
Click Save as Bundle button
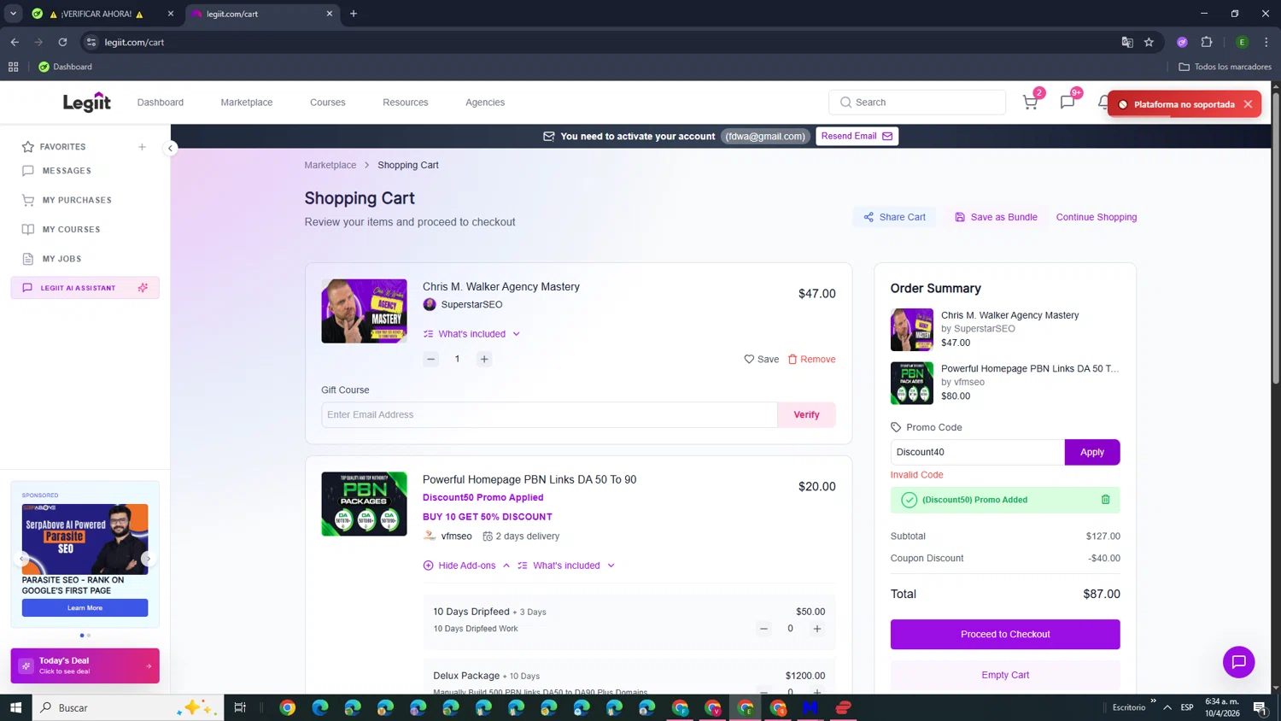996,217
